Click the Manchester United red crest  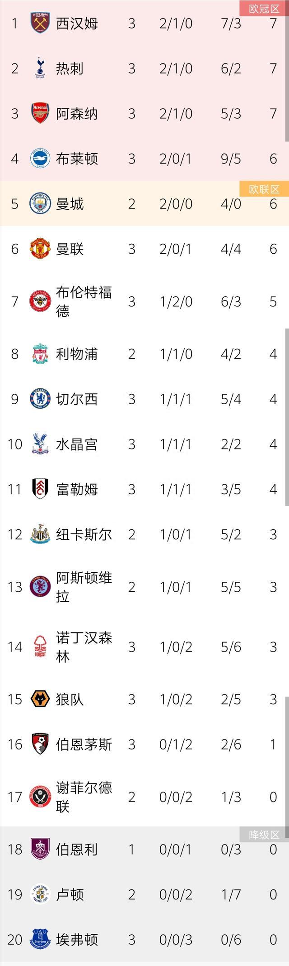(40, 249)
